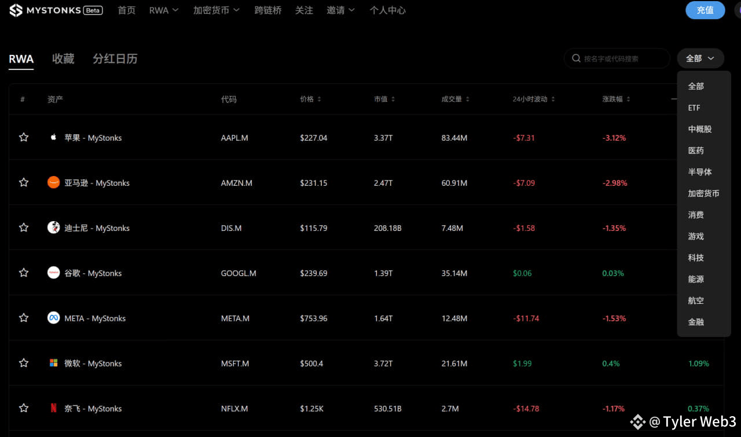Sort by 24小时波动 column arrows
741x437 pixels.
click(x=553, y=100)
